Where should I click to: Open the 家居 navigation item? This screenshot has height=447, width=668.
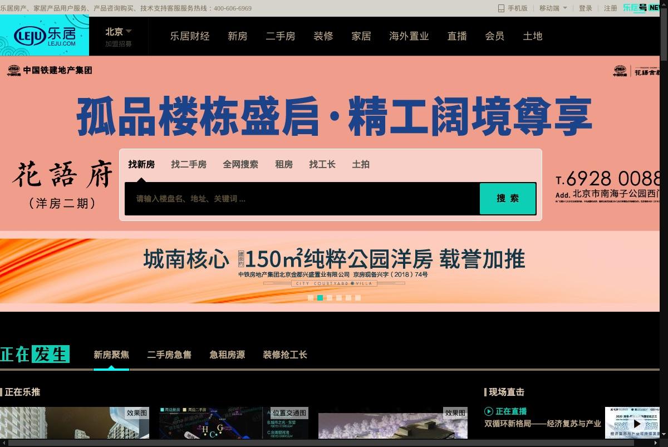361,36
